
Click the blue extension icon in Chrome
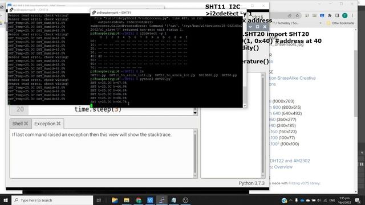tap(322, 15)
